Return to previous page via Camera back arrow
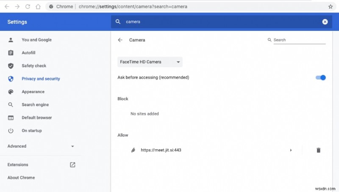The width and height of the screenshot is (339, 192). click(x=120, y=40)
